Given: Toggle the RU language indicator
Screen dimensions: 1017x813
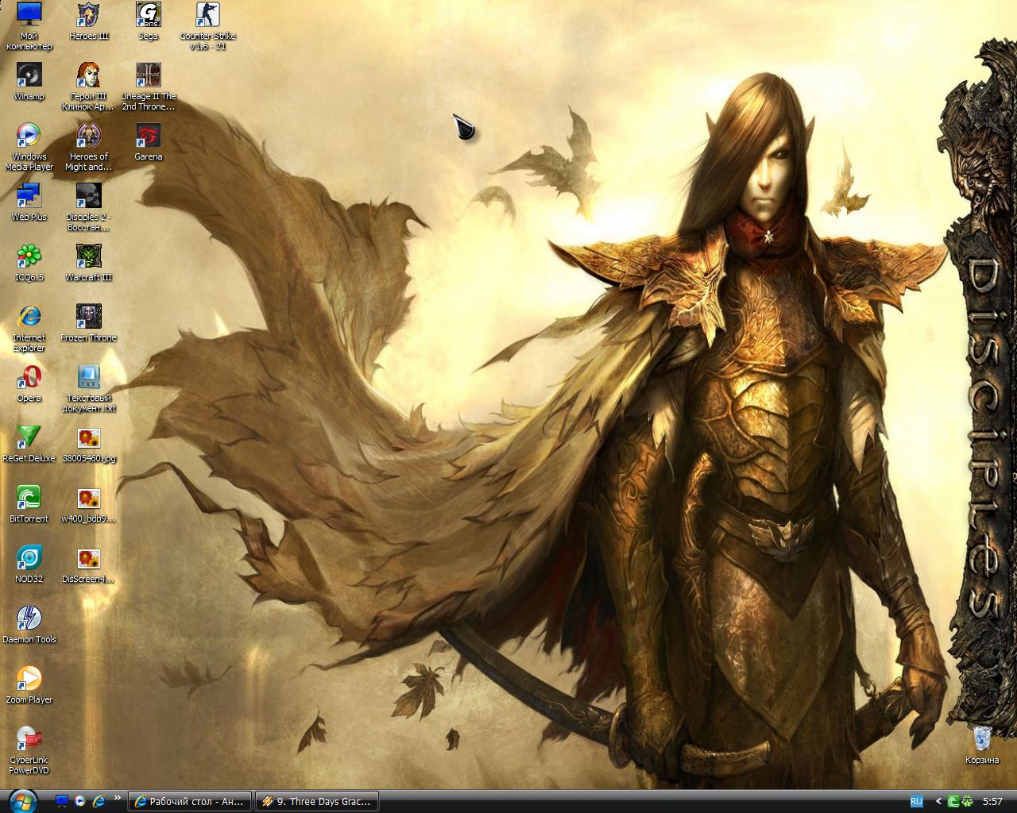Looking at the screenshot, I should [x=916, y=801].
